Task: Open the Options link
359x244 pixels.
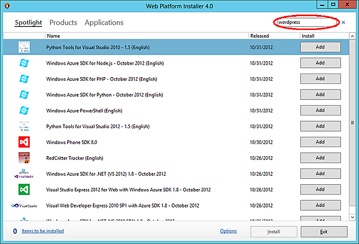Action: tap(228, 231)
